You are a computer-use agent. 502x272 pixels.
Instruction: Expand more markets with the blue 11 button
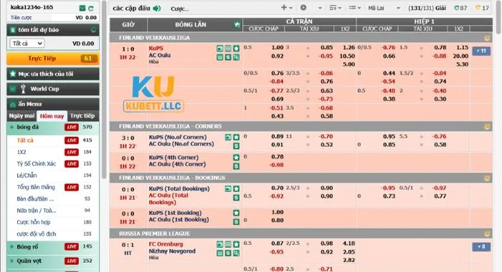click(x=481, y=51)
